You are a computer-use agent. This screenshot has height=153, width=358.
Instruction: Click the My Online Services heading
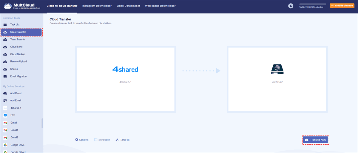pos(14,86)
